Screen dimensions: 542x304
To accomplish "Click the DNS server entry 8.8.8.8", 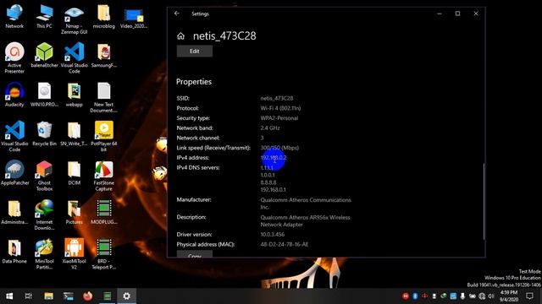I will pos(268,182).
